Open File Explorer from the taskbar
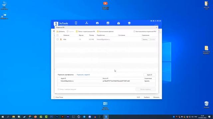The image size is (213, 119). click(x=14, y=117)
